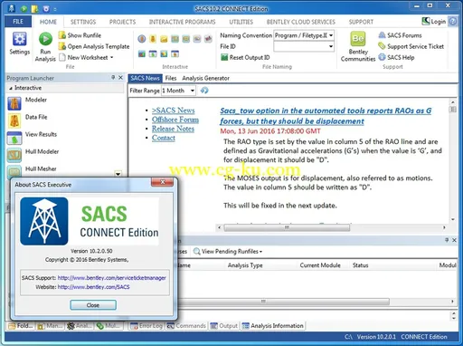Close the About SACS Executive dialog with the red X
The height and width of the screenshot is (346, 463).
pyautogui.click(x=162, y=182)
